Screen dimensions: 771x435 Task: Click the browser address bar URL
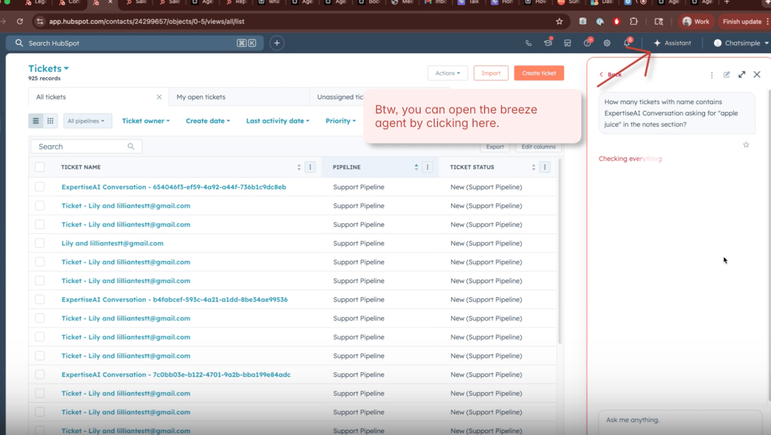coord(147,22)
